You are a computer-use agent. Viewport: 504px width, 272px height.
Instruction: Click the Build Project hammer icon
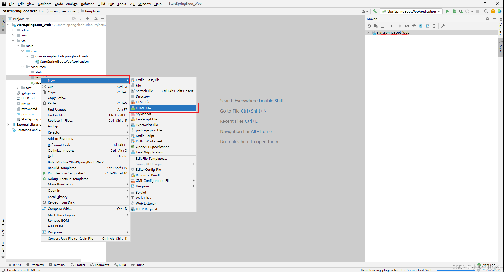(374, 11)
